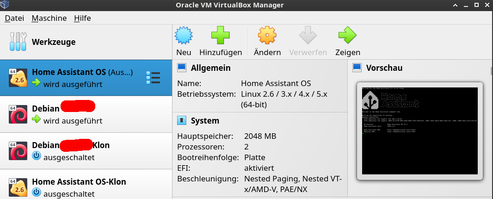Click the EFI value aktiviert

tap(259, 168)
